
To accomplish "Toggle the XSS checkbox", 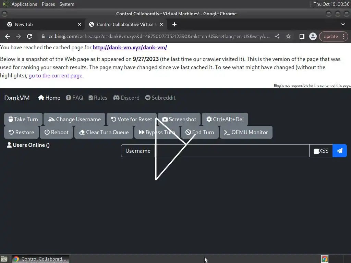I will click(316, 151).
